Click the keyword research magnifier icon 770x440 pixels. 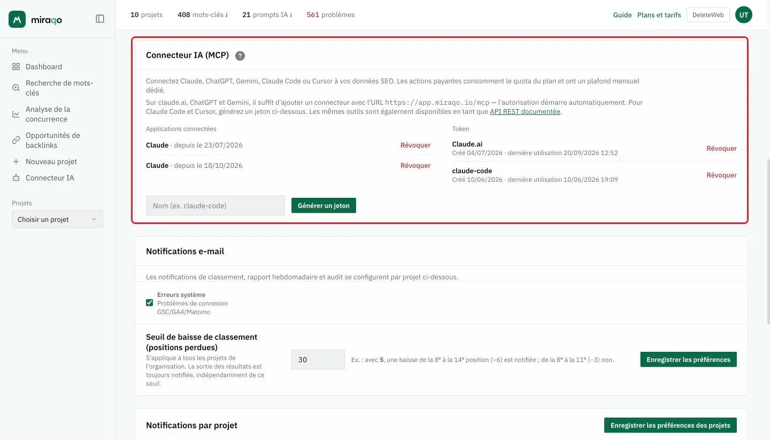coord(16,88)
